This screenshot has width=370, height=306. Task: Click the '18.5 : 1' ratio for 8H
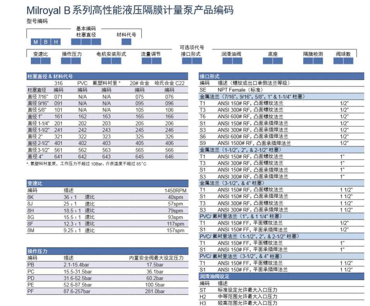click(x=72, y=211)
